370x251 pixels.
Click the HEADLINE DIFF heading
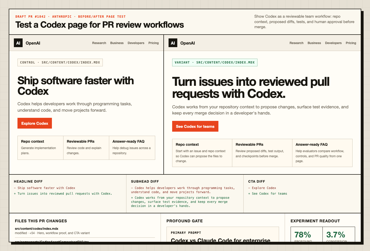28,181
